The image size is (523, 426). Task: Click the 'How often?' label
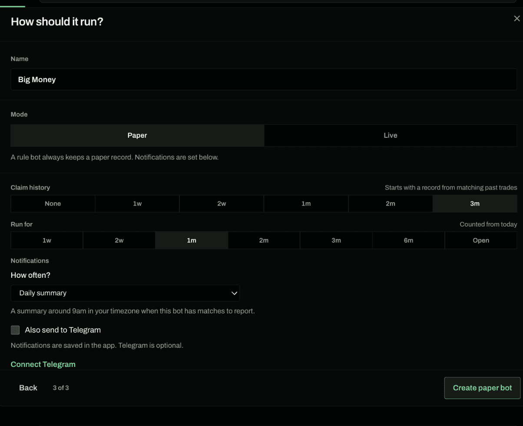pos(30,275)
